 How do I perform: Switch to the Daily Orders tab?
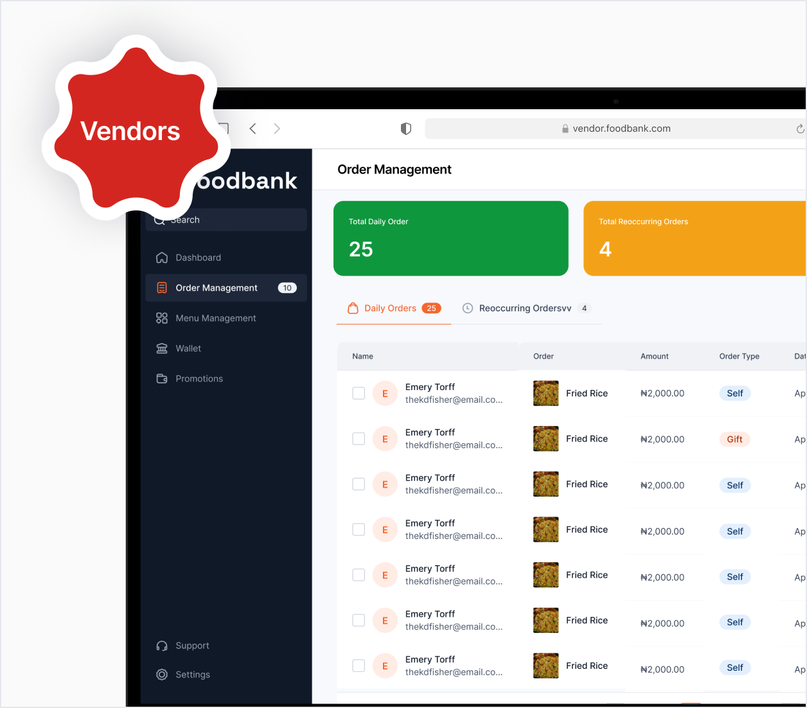pyautogui.click(x=389, y=308)
